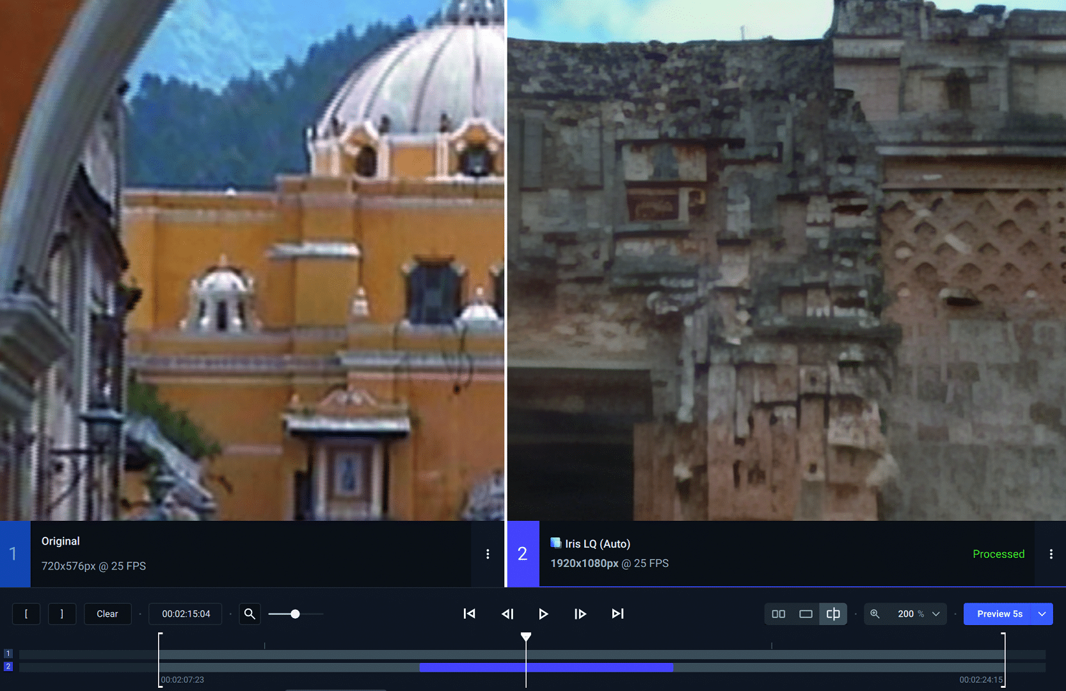
Task: Jump to the end of the clip
Action: click(617, 614)
